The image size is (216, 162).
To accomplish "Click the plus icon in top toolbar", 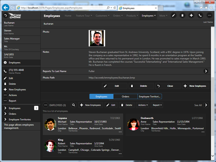I will coord(191,15).
